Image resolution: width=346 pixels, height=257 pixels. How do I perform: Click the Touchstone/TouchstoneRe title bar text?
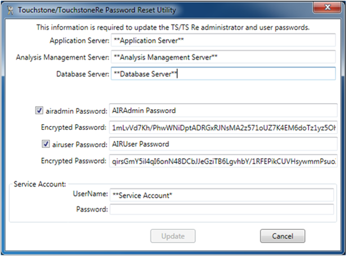97,10
